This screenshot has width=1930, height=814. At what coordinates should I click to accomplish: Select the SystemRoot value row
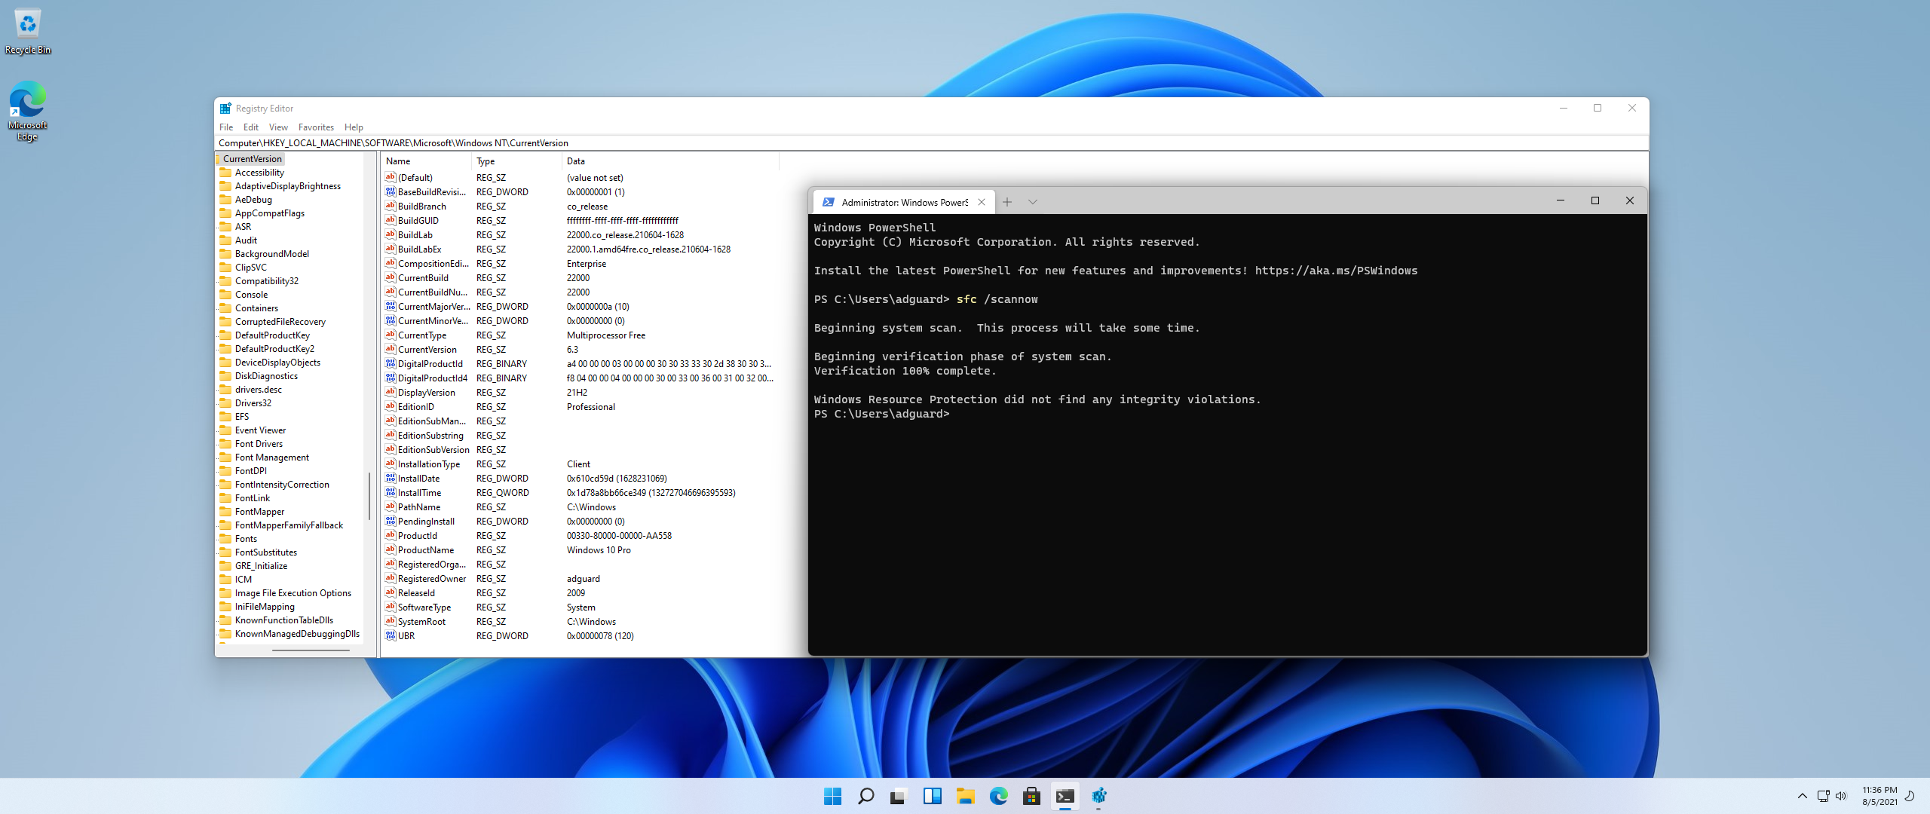tap(580, 622)
